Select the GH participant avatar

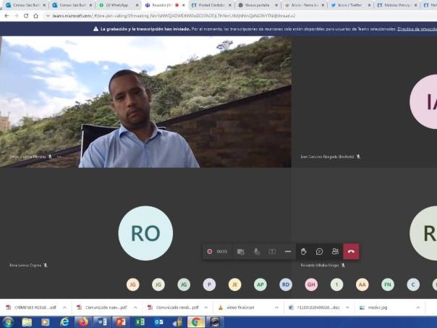pos(311,285)
